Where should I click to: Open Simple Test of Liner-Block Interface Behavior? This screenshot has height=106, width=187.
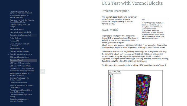tap(19, 100)
